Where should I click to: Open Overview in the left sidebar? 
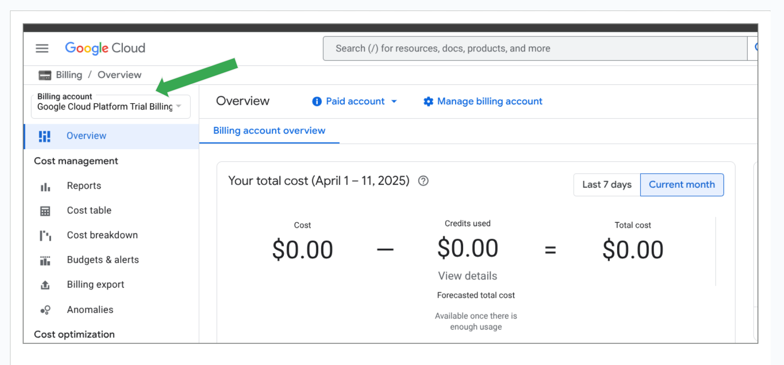[x=86, y=136]
